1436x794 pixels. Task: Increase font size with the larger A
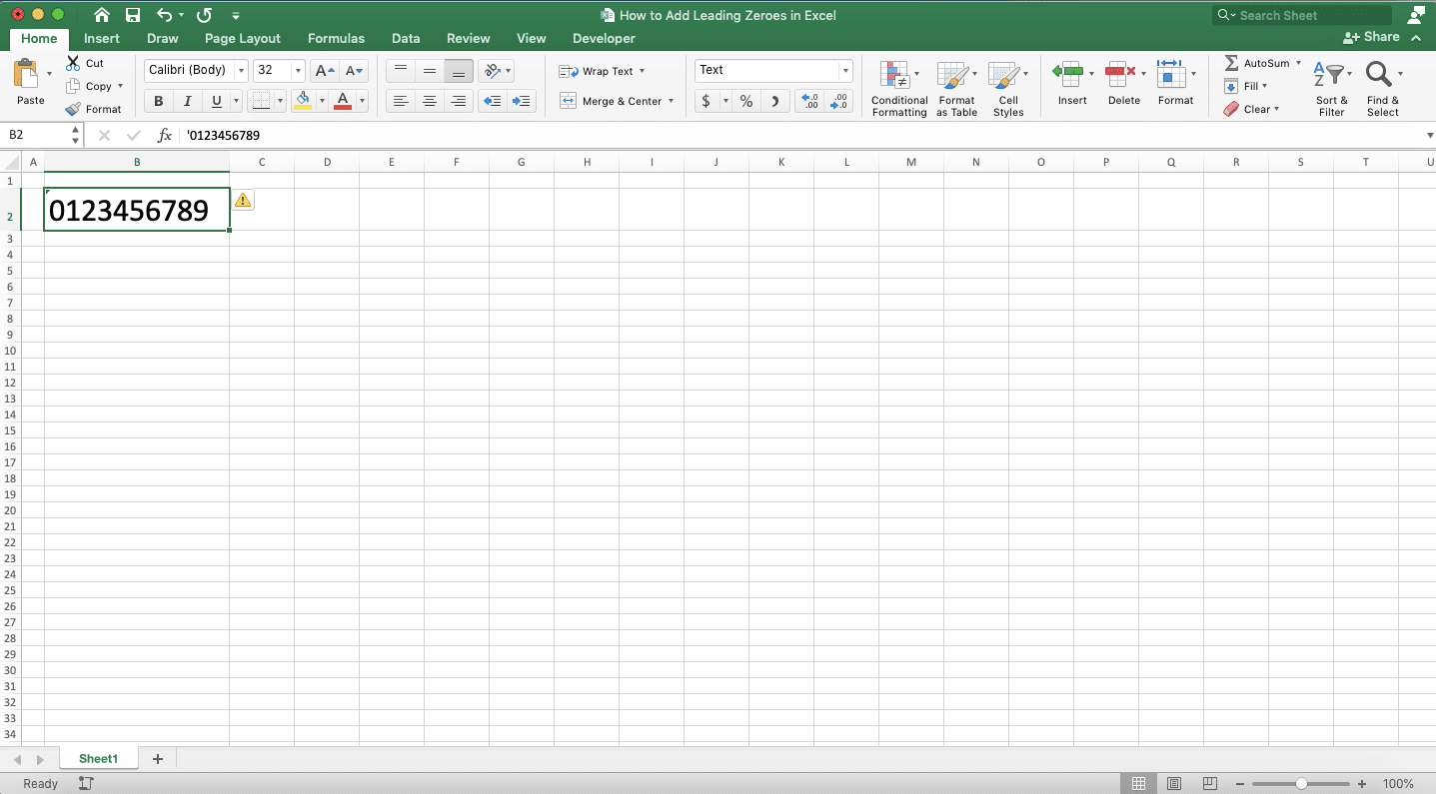[x=324, y=70]
